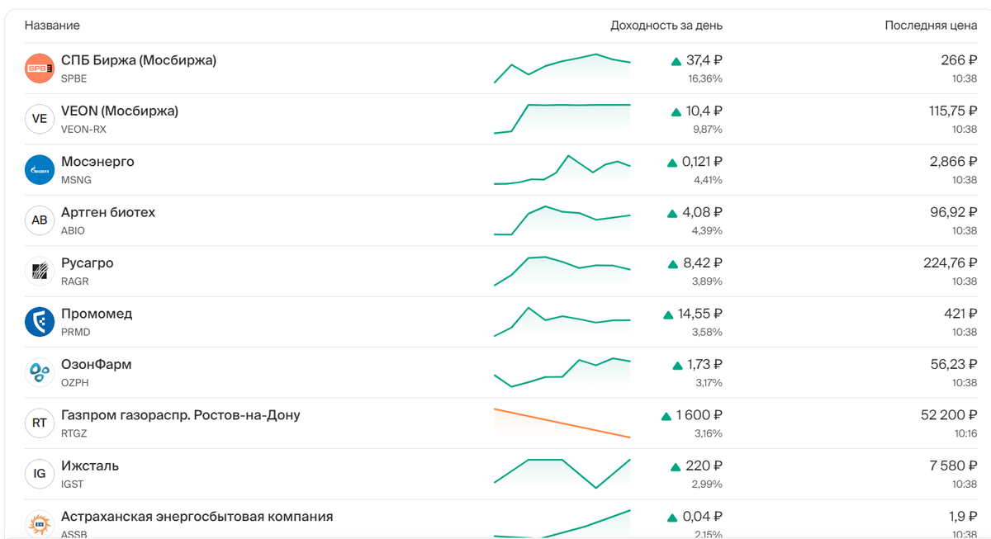Click the 'Название' column header

[x=52, y=26]
